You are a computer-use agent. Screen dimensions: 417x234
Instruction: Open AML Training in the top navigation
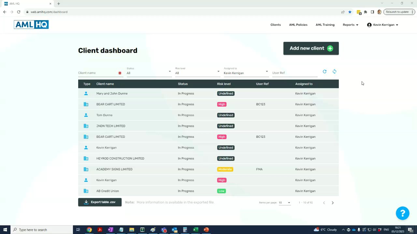pos(325,25)
